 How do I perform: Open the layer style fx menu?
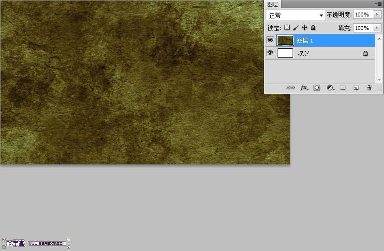coord(304,88)
